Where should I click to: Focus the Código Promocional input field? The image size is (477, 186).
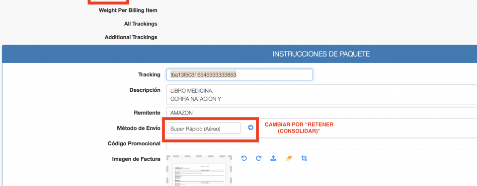[x=321, y=143]
